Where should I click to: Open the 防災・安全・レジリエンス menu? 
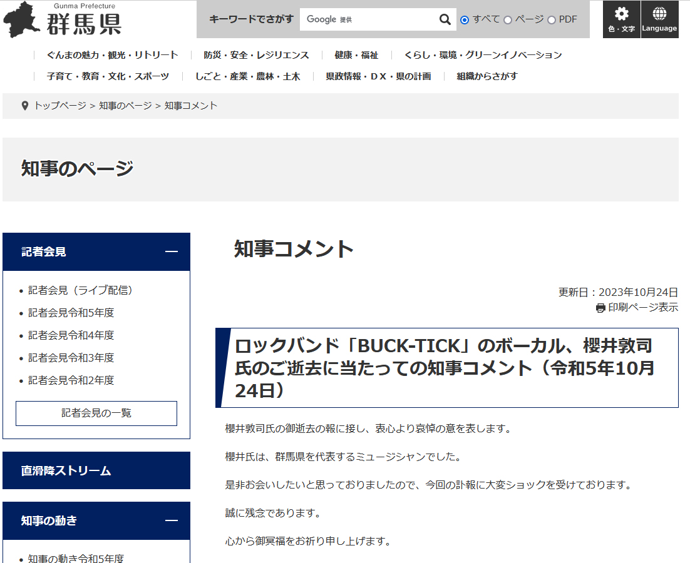[256, 55]
